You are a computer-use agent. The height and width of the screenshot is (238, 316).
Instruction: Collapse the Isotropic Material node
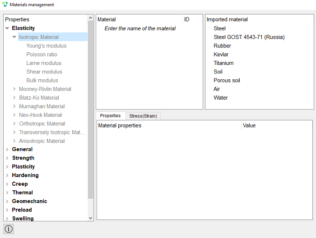coord(14,37)
